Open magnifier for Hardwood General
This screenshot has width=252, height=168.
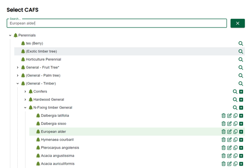[x=235, y=100]
